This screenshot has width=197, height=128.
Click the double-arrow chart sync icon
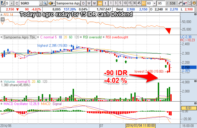181,3
